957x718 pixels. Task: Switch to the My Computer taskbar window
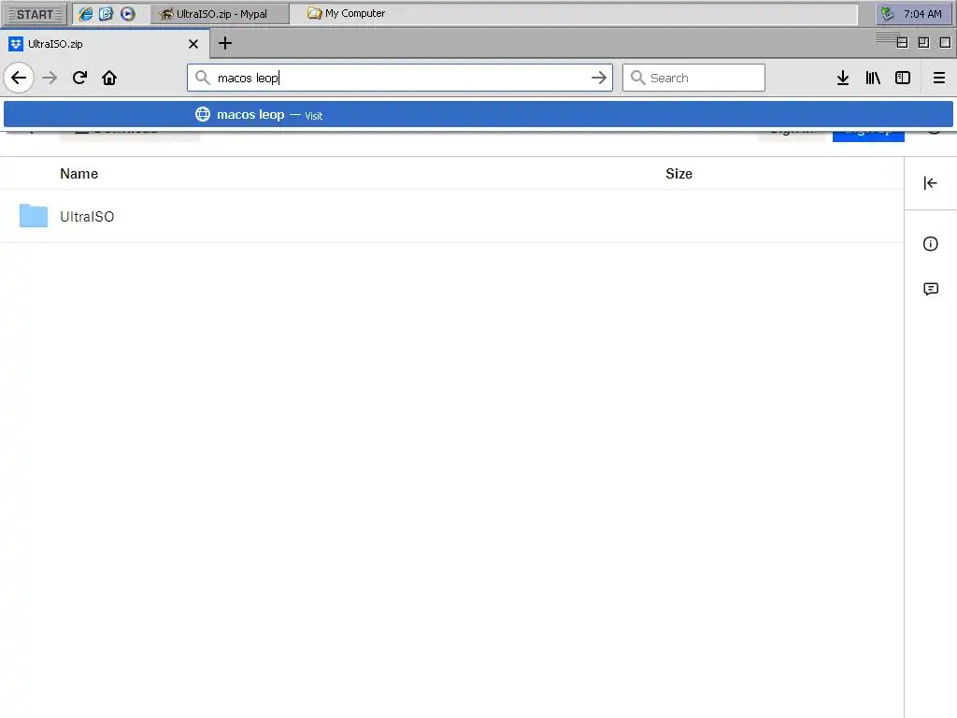coord(346,13)
